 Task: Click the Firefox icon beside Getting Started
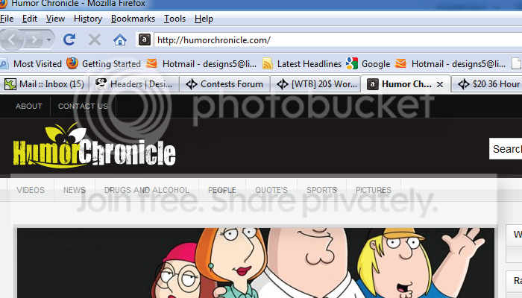72,63
